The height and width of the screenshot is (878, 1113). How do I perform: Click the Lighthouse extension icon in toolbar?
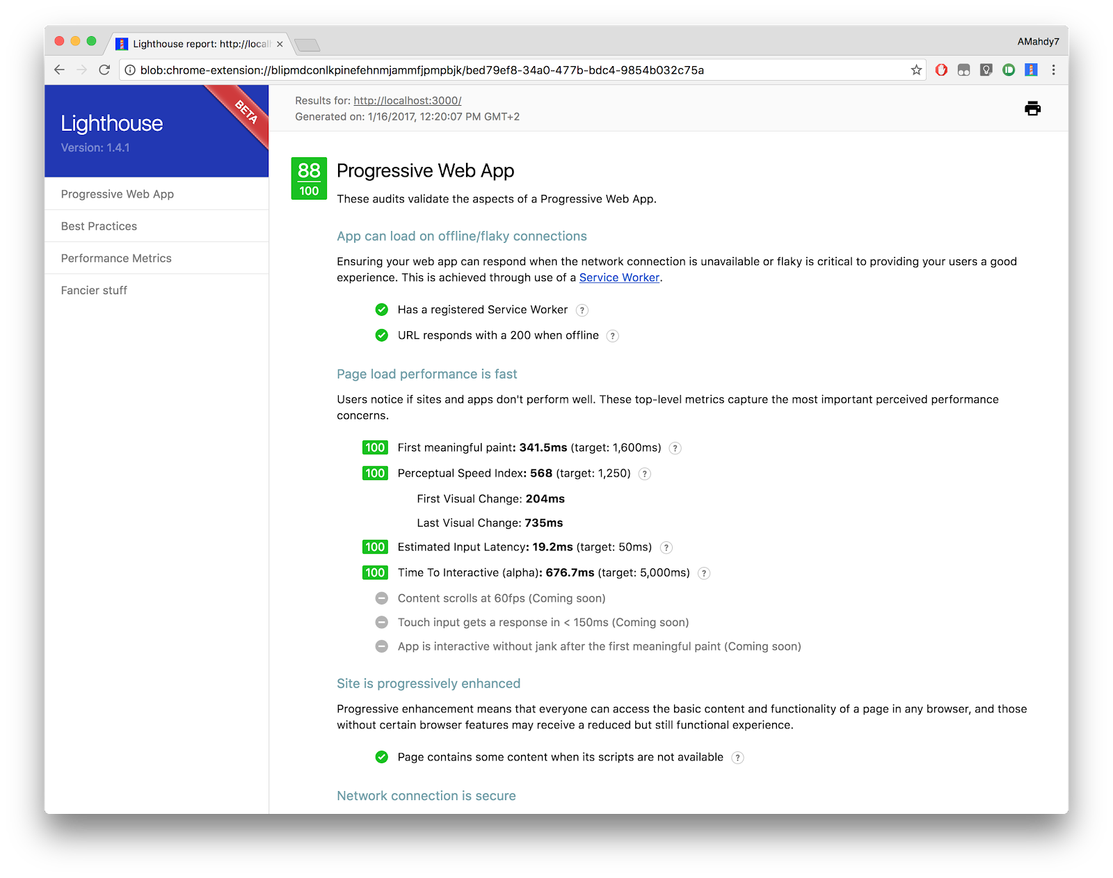[1031, 70]
